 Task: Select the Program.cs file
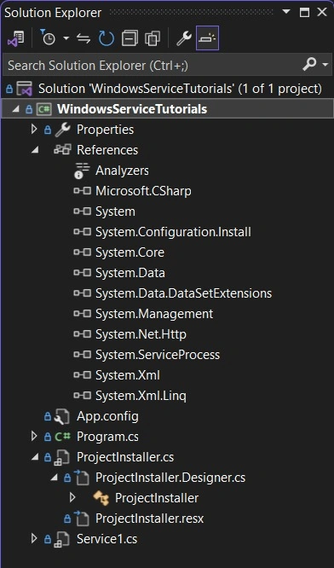[107, 437]
